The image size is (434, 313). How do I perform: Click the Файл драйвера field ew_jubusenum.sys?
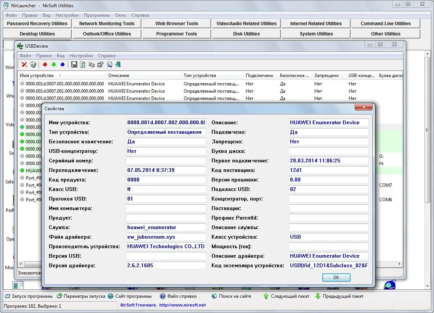(x=166, y=237)
